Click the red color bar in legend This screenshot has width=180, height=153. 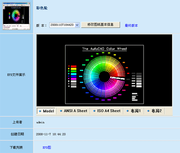click(74, 66)
